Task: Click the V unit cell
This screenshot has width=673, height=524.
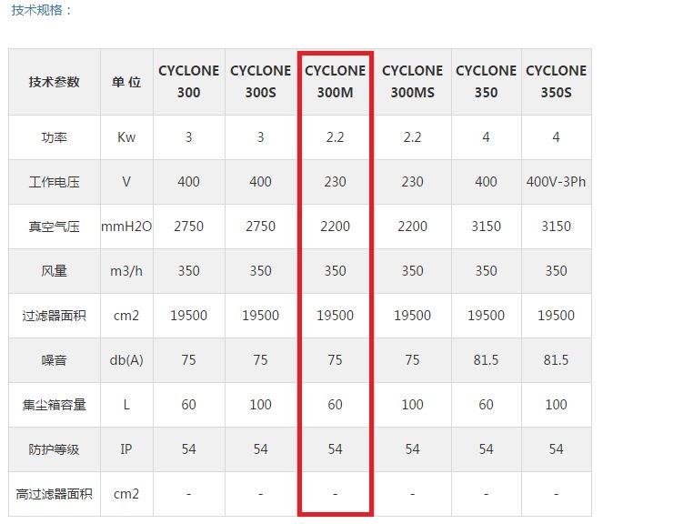Action: [x=126, y=182]
